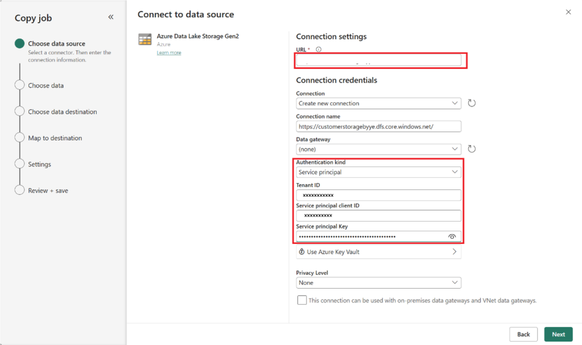
Task: Refresh the Connection list
Action: pos(471,103)
